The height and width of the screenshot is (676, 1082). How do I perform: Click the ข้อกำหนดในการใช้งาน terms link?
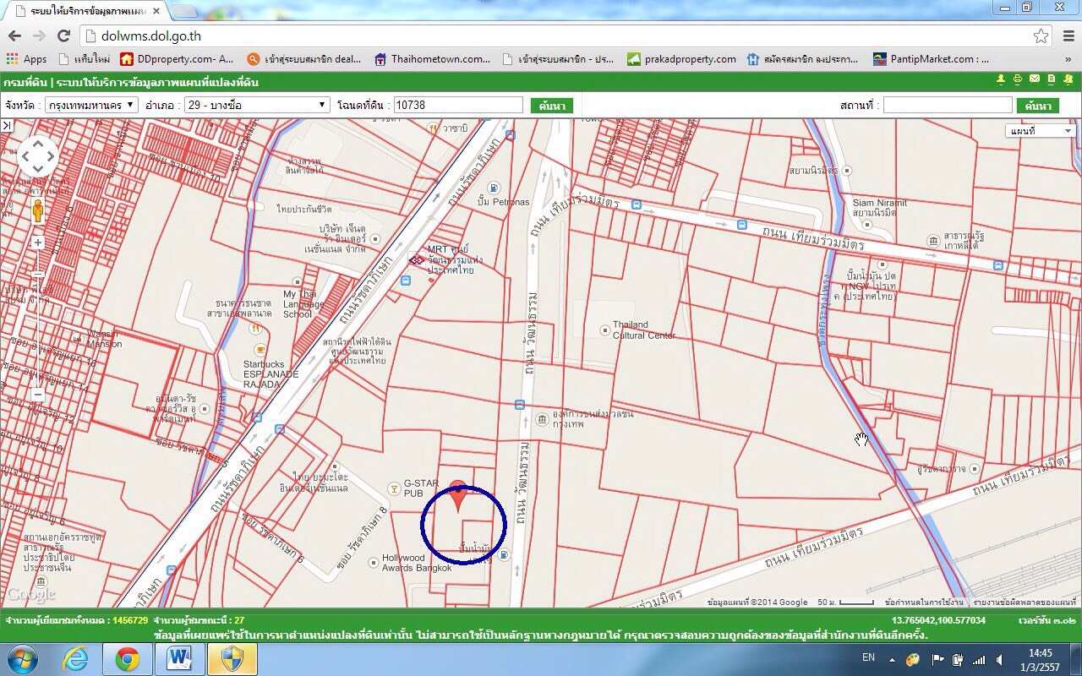click(x=924, y=602)
